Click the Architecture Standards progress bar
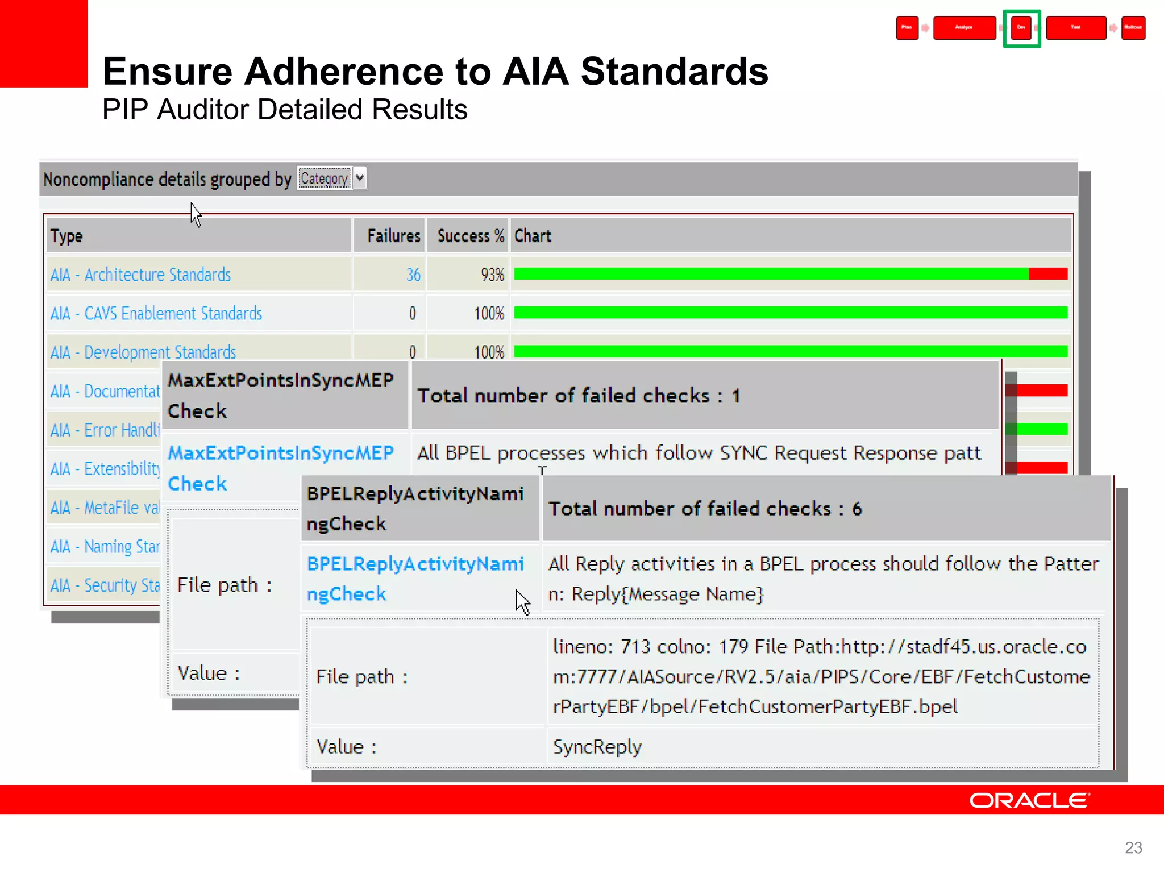The width and height of the screenshot is (1164, 873). 791,274
